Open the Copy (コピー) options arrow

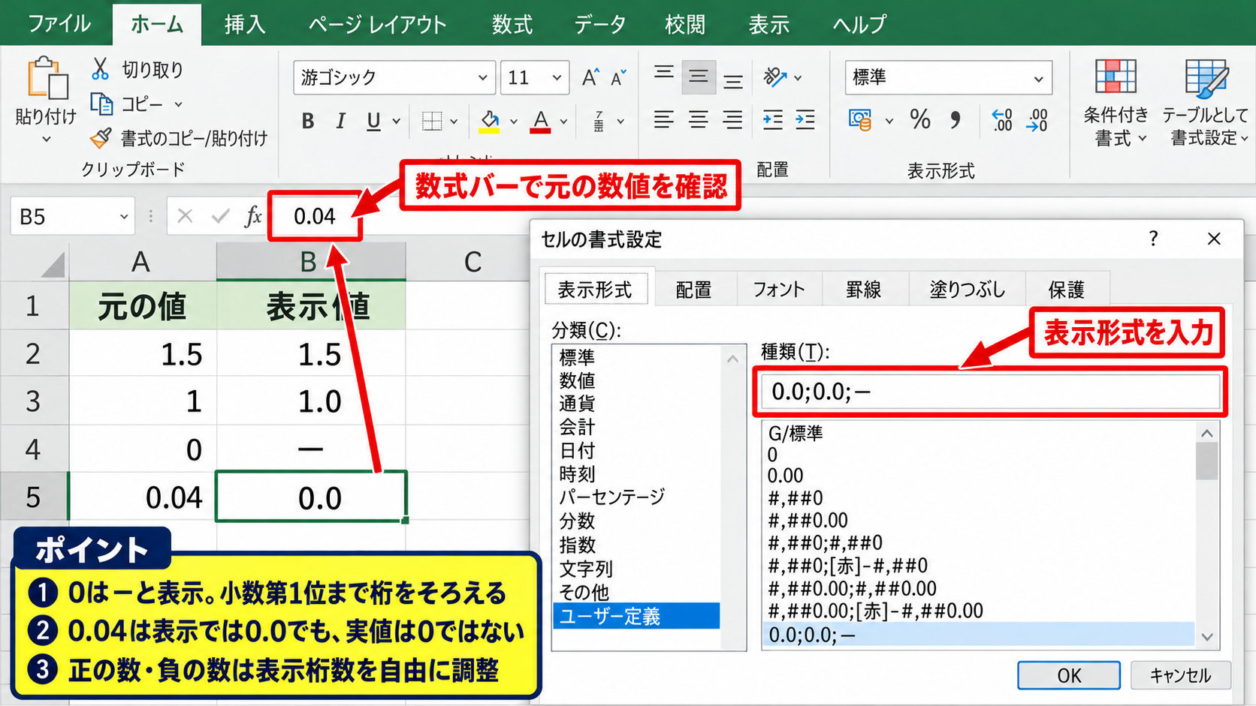(x=179, y=104)
